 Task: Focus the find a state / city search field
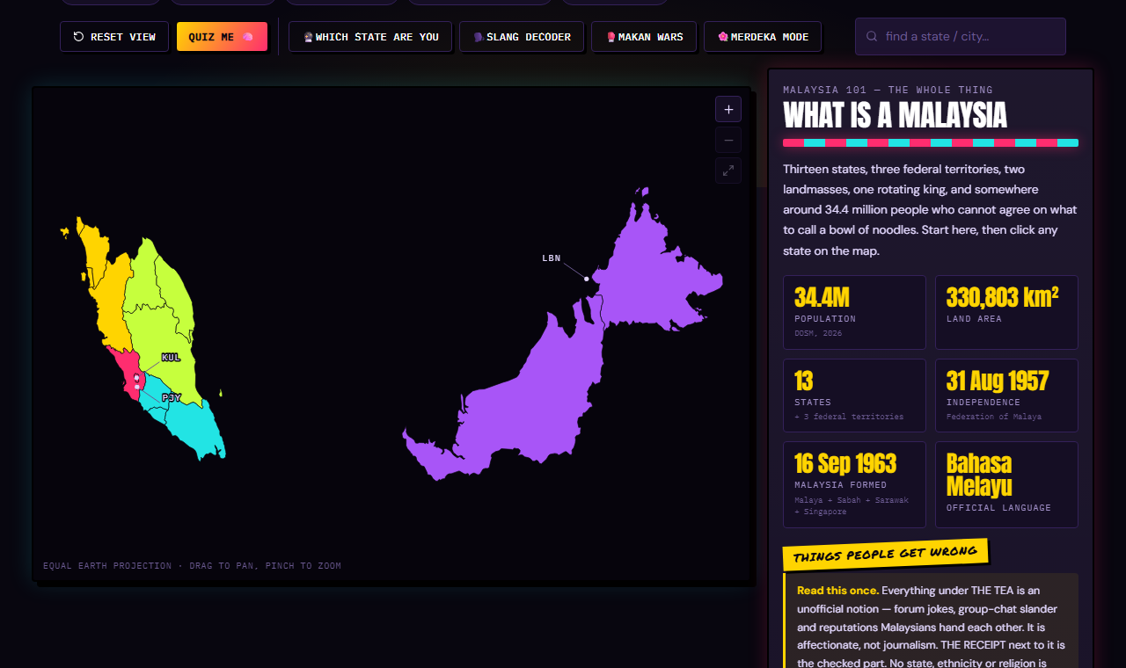pos(961,37)
